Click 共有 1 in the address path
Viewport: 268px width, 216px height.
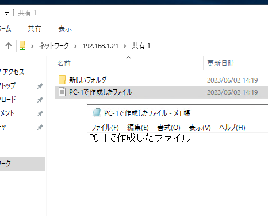[x=141, y=46]
